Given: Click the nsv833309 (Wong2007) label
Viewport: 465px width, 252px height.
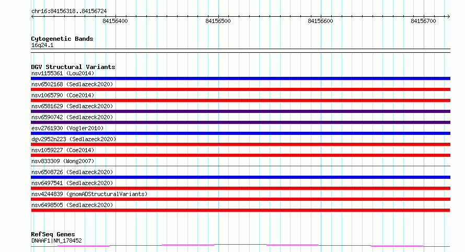Looking at the screenshot, I should tap(63, 161).
